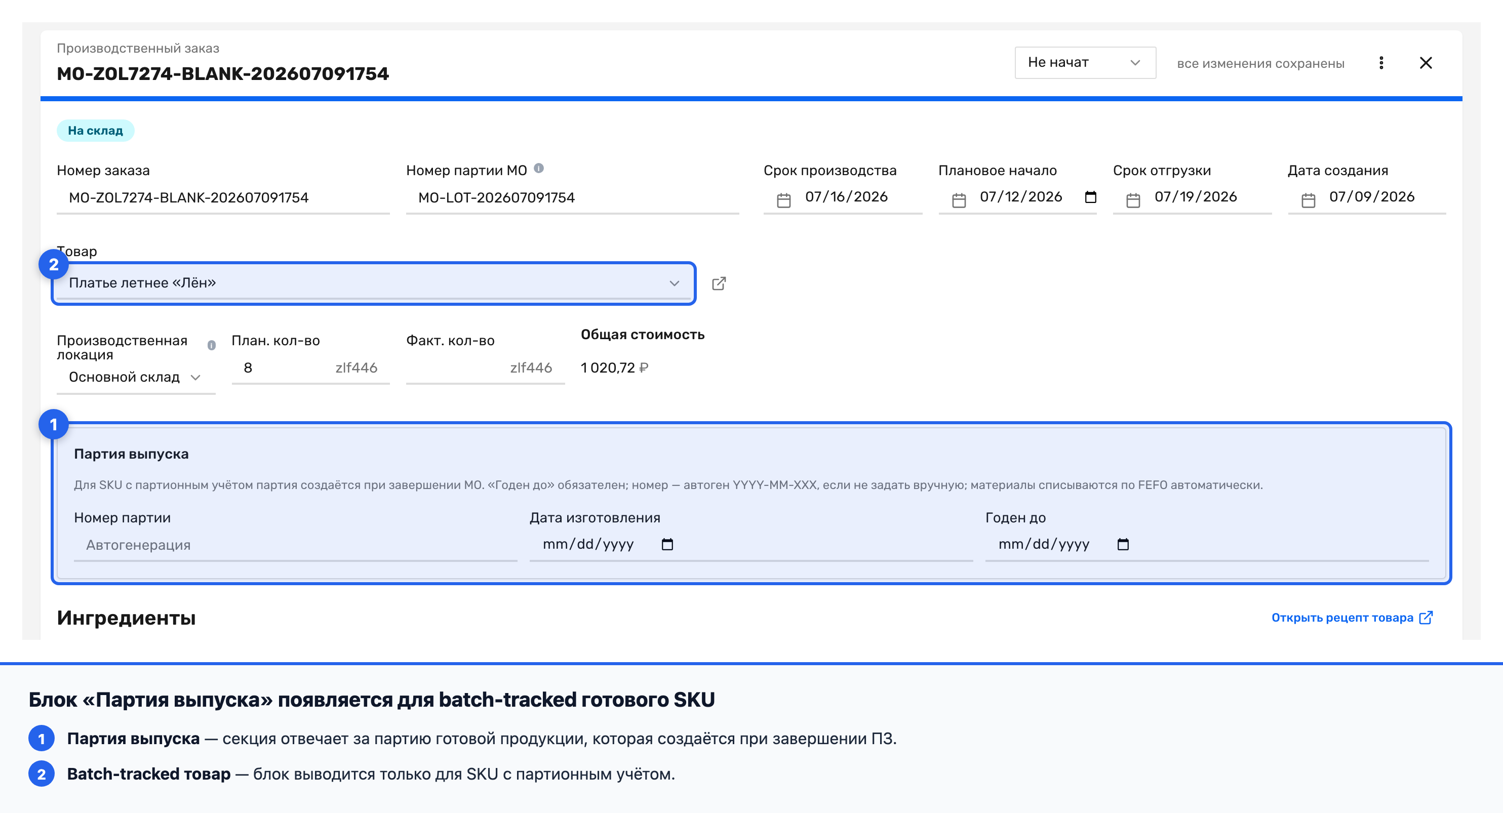1503x813 pixels.
Task: Click the calendar icon in 'Срок отгрузки'
Action: click(1133, 200)
